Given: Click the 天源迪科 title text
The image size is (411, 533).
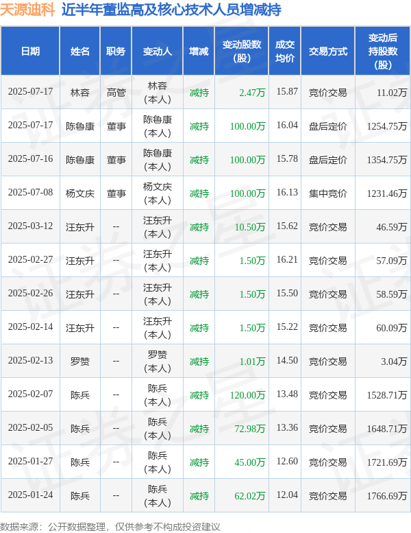Looking at the screenshot, I should pyautogui.click(x=27, y=10).
